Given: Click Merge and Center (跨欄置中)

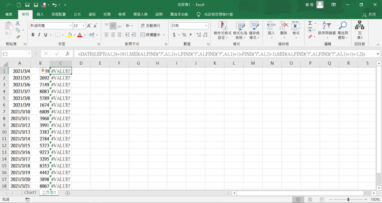Looking at the screenshot, I should pos(150,35).
